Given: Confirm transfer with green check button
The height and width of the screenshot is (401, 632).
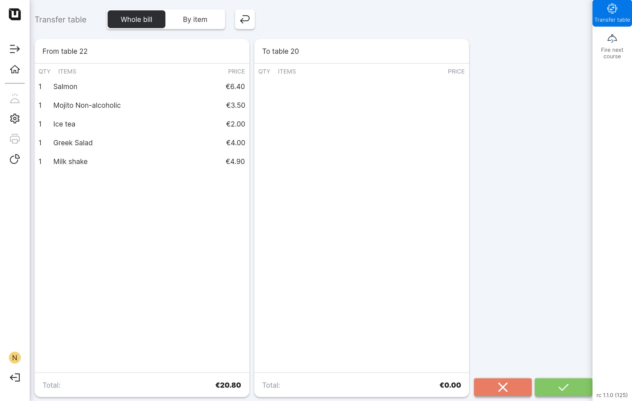Looking at the screenshot, I should [563, 387].
